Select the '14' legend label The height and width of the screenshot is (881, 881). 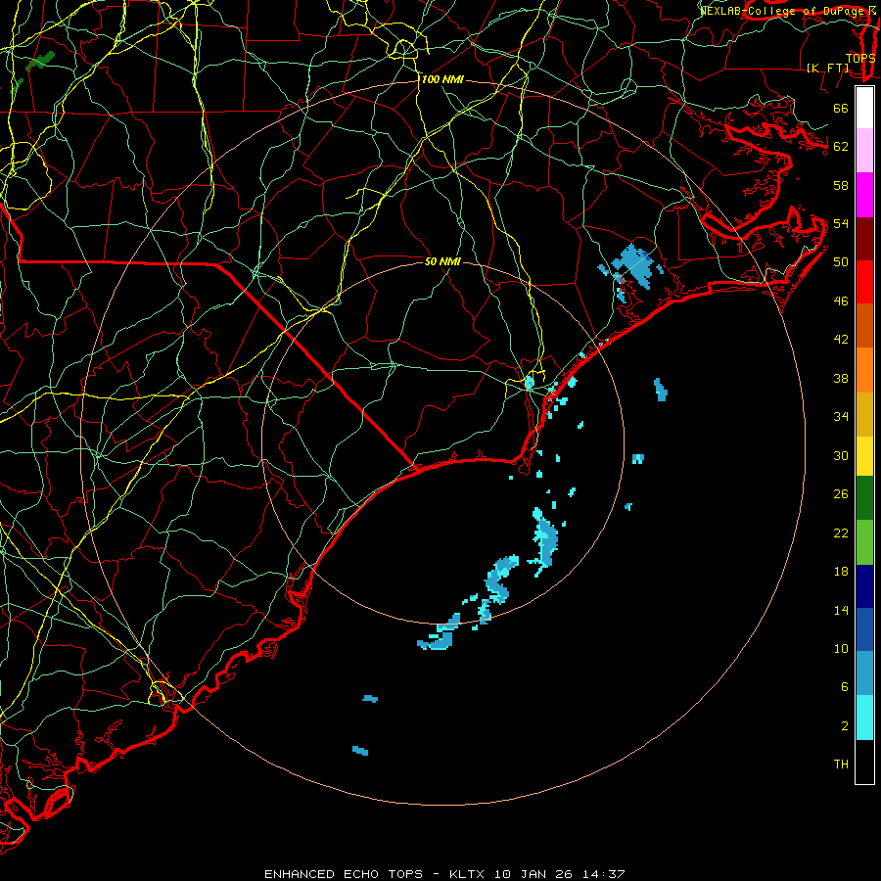point(841,610)
